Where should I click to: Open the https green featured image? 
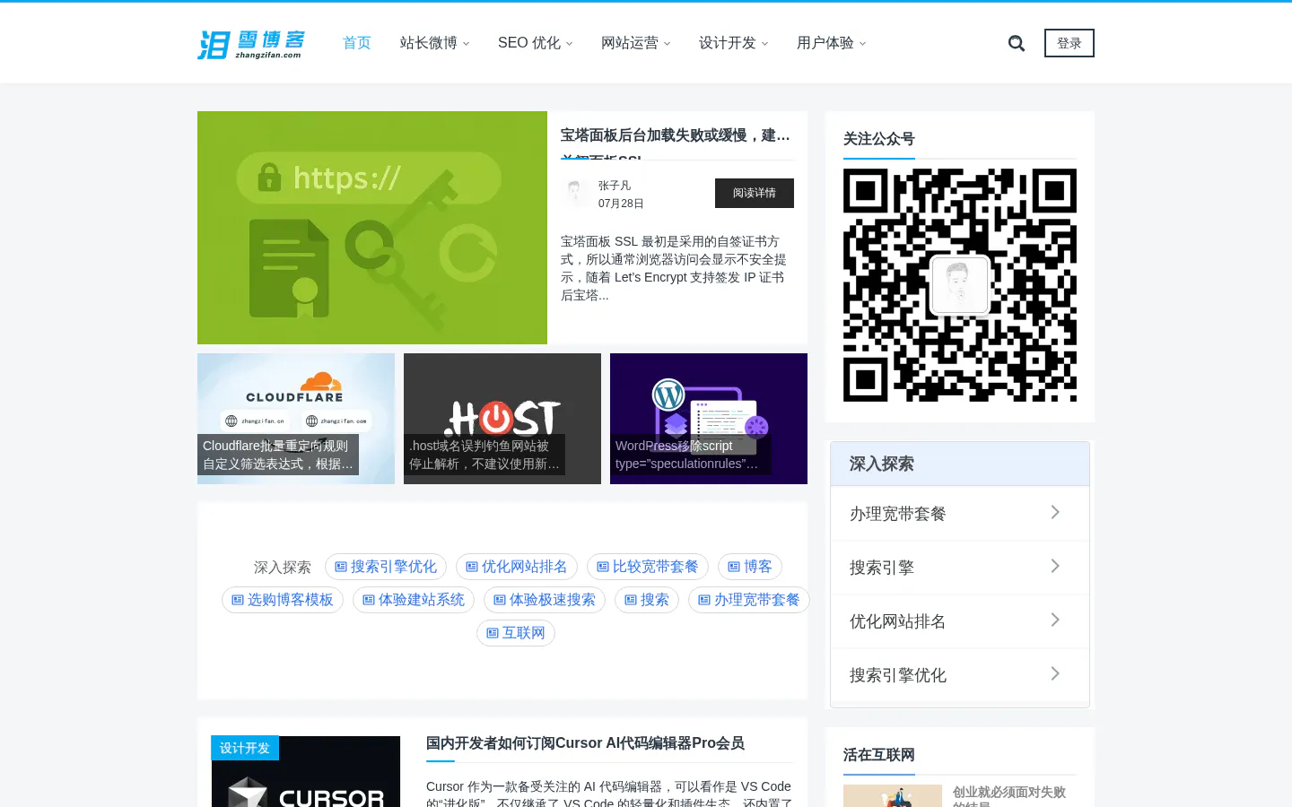372,228
